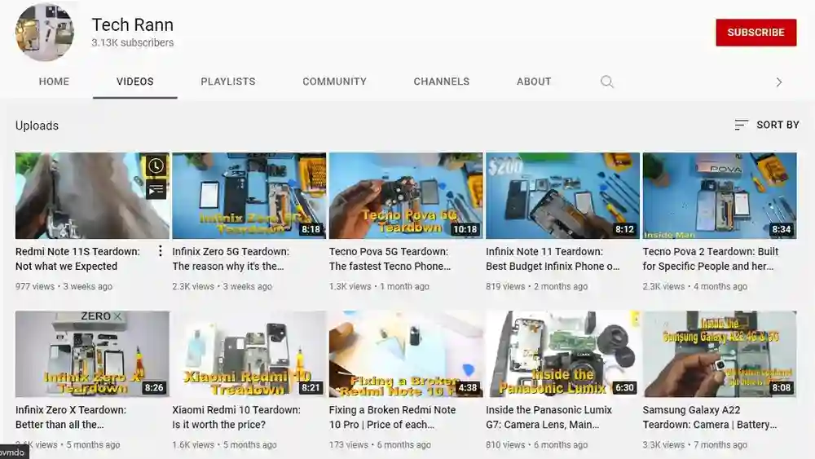Open the Channels tab
The width and height of the screenshot is (815, 459).
point(441,82)
